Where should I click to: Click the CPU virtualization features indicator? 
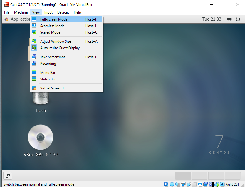pyautogui.click(x=211, y=184)
